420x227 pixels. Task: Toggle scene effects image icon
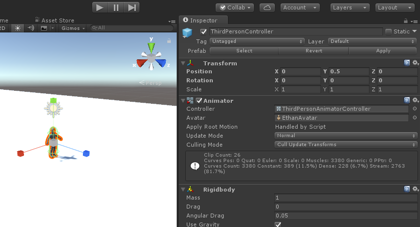coord(43,28)
